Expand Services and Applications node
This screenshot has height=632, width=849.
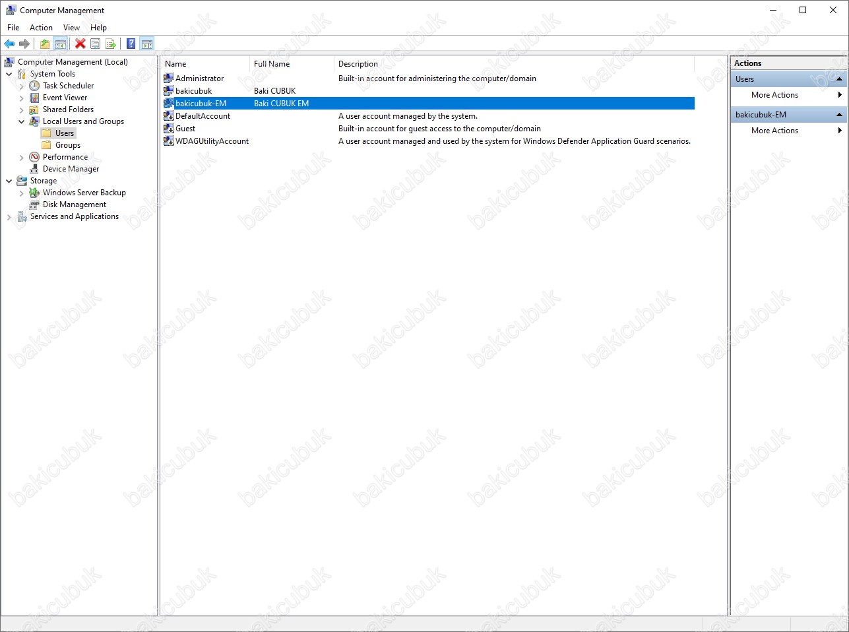(9, 217)
